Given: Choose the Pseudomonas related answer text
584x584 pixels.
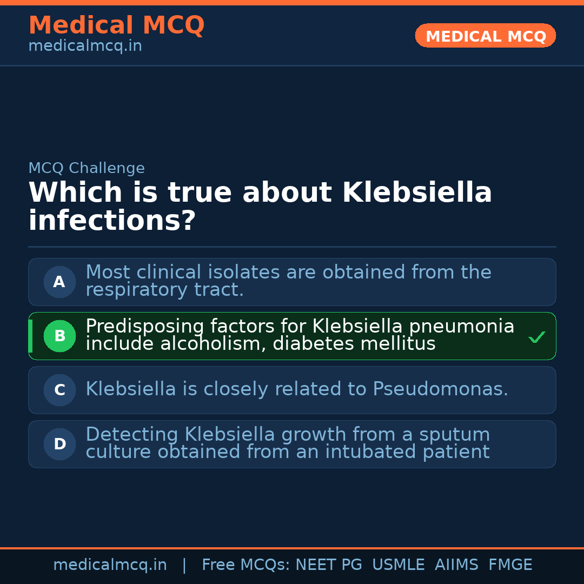Looking at the screenshot, I should 297,389.
